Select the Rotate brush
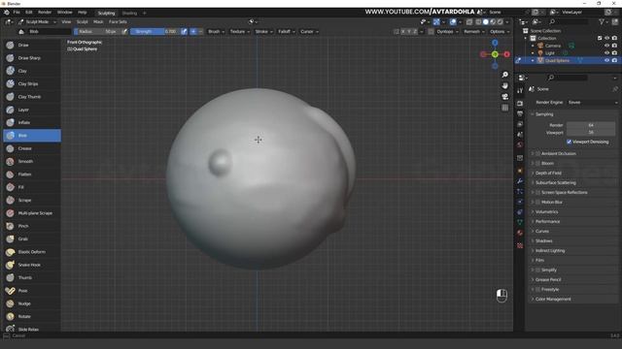Viewport: 622px width, 349px height. coord(32,317)
